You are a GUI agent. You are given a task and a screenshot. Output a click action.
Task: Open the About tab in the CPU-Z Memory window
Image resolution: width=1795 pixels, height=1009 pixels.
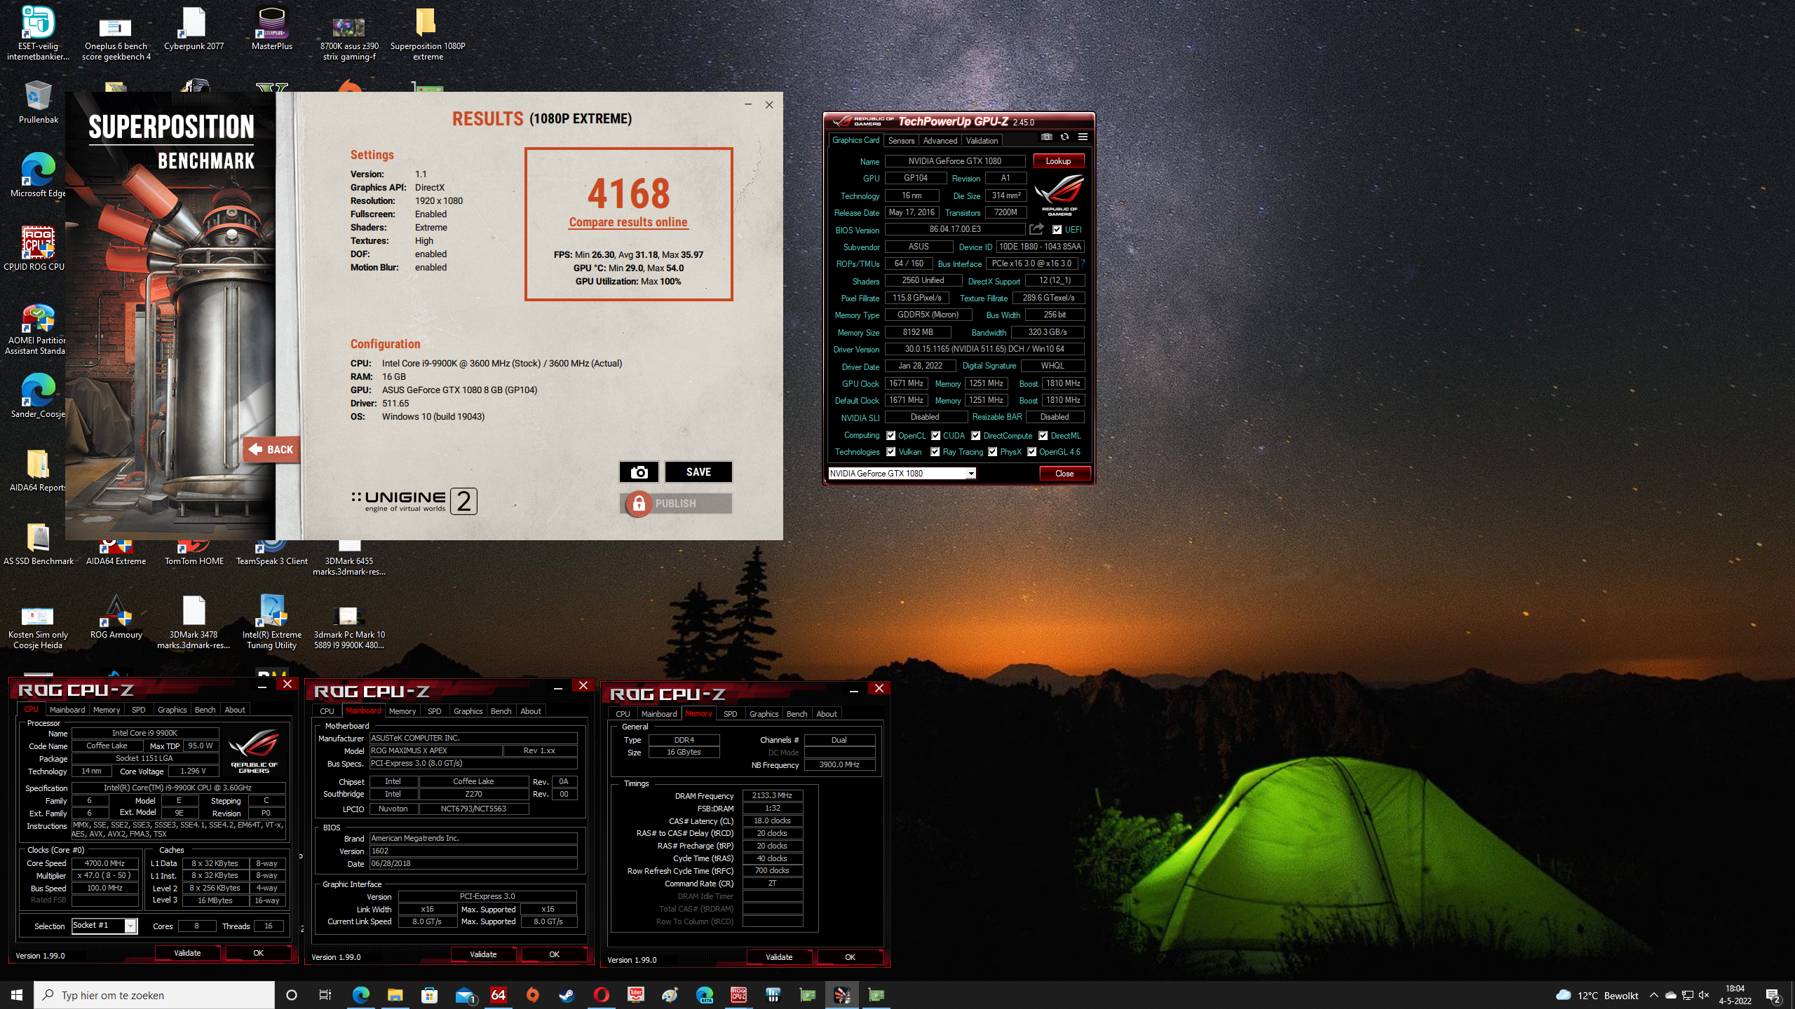(x=827, y=714)
